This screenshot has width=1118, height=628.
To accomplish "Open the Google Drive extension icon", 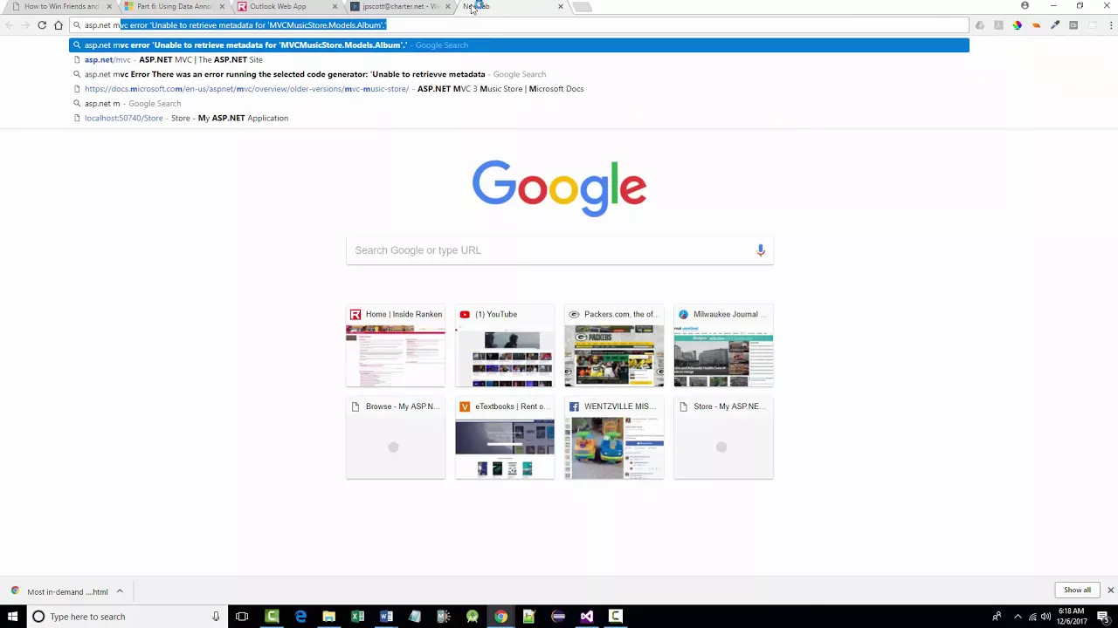I will point(980,25).
